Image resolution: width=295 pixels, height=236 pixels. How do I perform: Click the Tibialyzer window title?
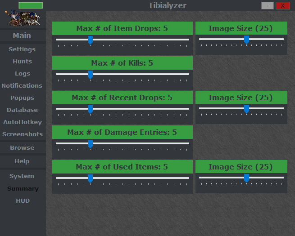(x=167, y=5)
